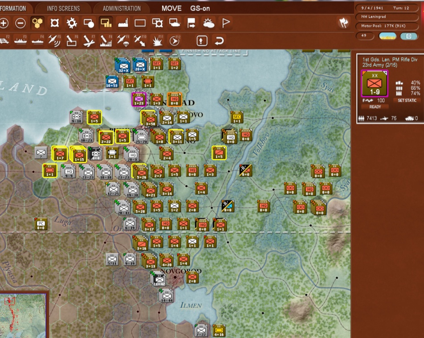Select air recon mode (F5)

click(x=54, y=40)
